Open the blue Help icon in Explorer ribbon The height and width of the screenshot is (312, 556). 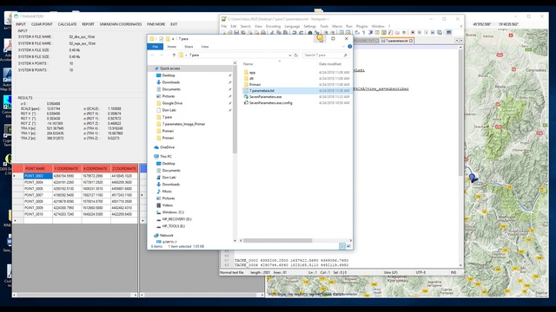click(x=349, y=47)
